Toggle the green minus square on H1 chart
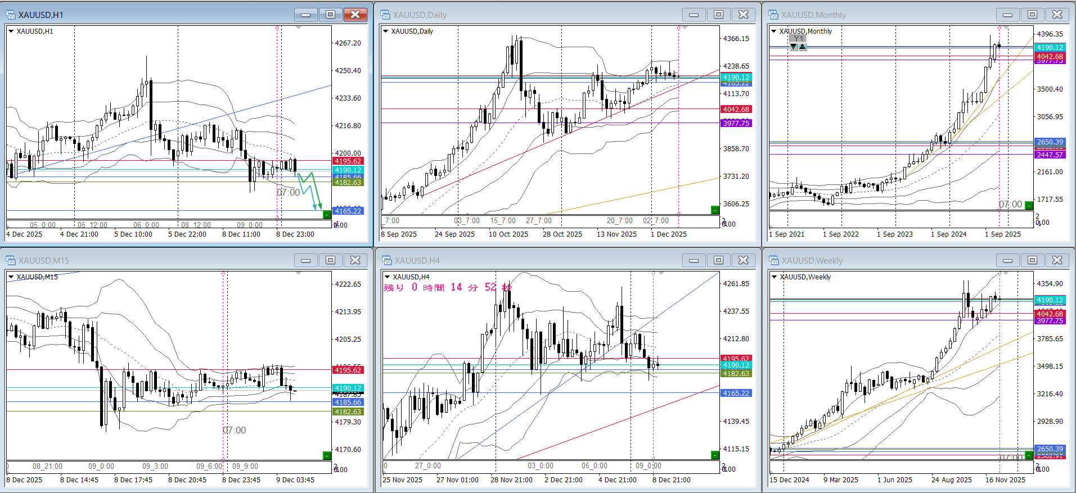The image size is (1076, 493). tap(327, 214)
